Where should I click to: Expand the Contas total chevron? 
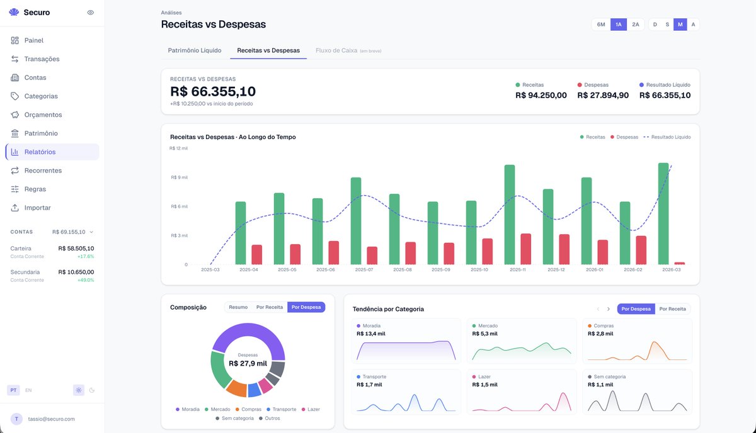click(x=91, y=232)
